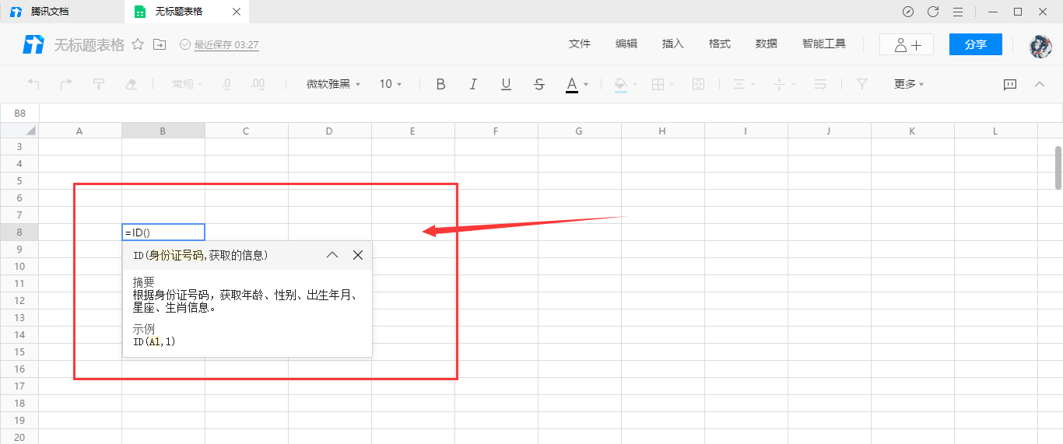The image size is (1063, 444).
Task: Select column D header
Action: (329, 131)
